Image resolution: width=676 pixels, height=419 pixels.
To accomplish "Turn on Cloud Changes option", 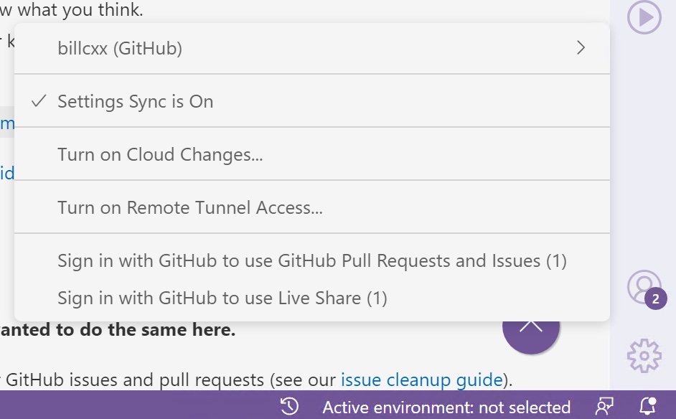I will (x=160, y=155).
